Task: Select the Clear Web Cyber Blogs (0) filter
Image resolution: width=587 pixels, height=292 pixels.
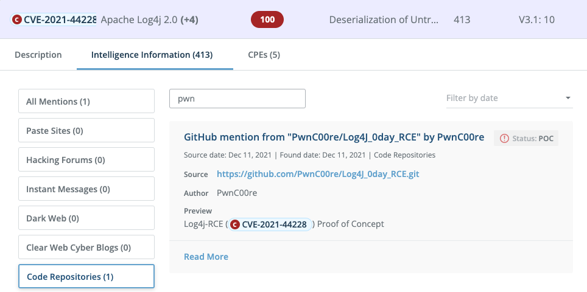Action: [86, 248]
